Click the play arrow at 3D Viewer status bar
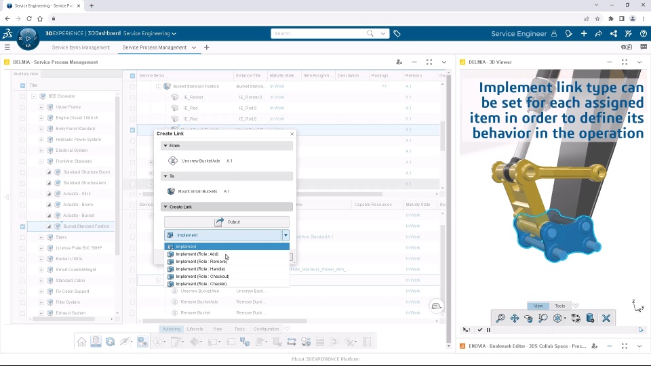The height and width of the screenshot is (366, 651). 641,330
